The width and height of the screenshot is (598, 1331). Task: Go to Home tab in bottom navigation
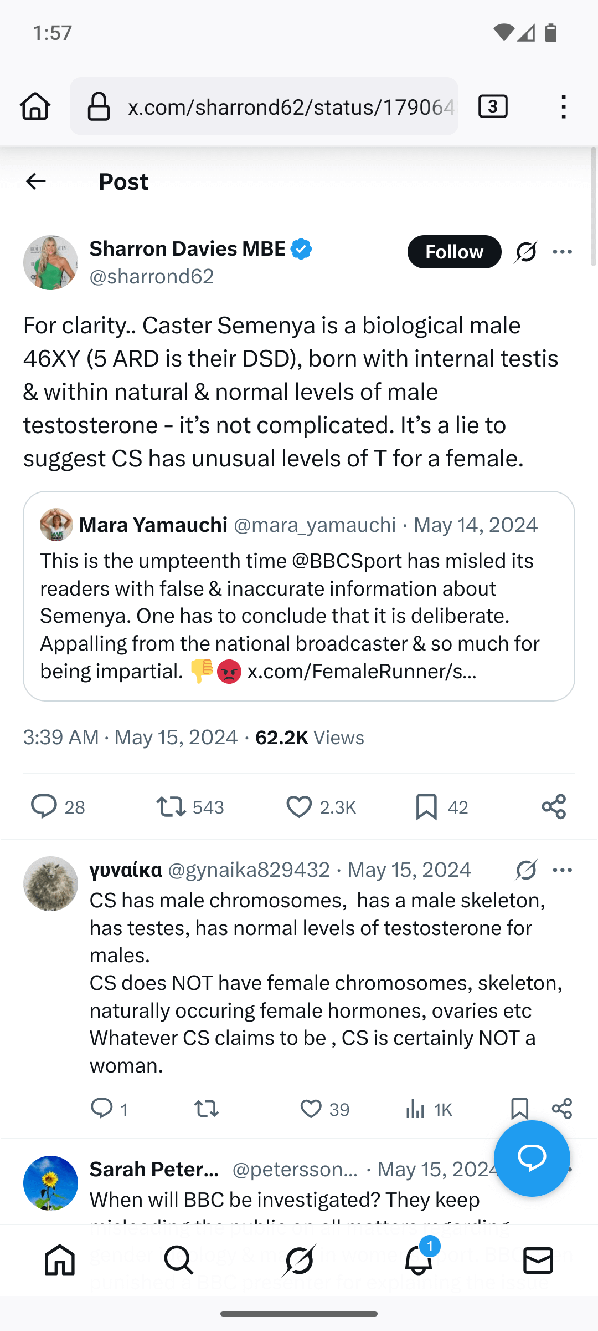(60, 1260)
